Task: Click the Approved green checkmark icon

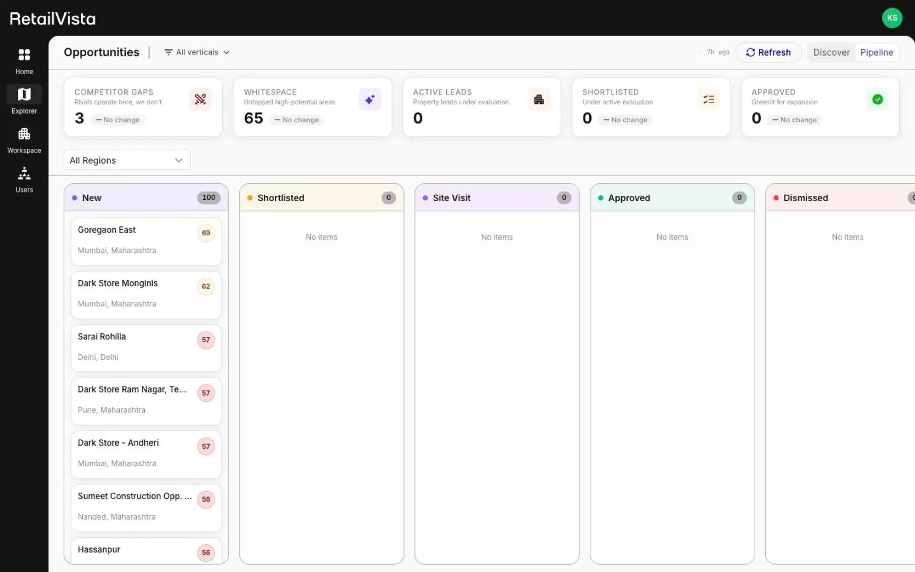Action: (x=877, y=99)
